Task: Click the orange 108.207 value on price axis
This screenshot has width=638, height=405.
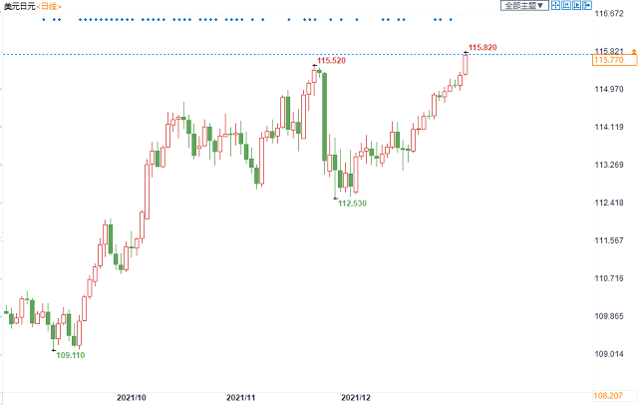Action: (x=608, y=396)
